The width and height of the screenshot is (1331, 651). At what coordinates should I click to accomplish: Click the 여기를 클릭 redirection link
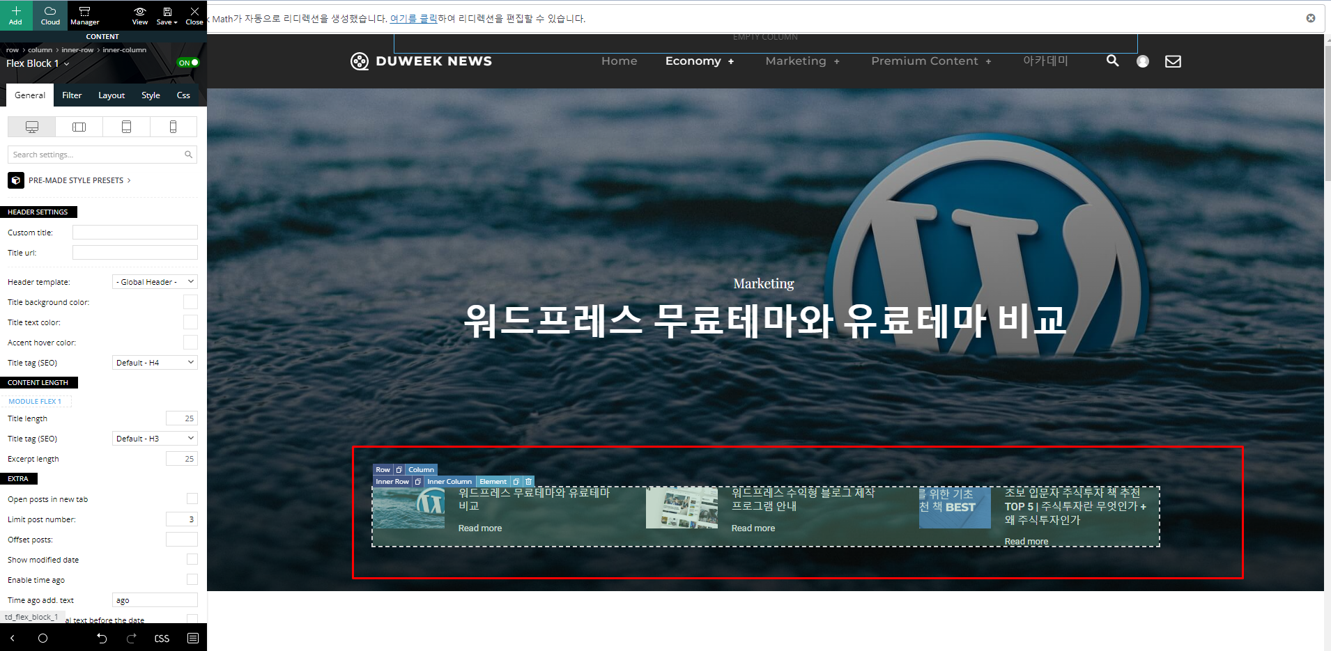(414, 19)
